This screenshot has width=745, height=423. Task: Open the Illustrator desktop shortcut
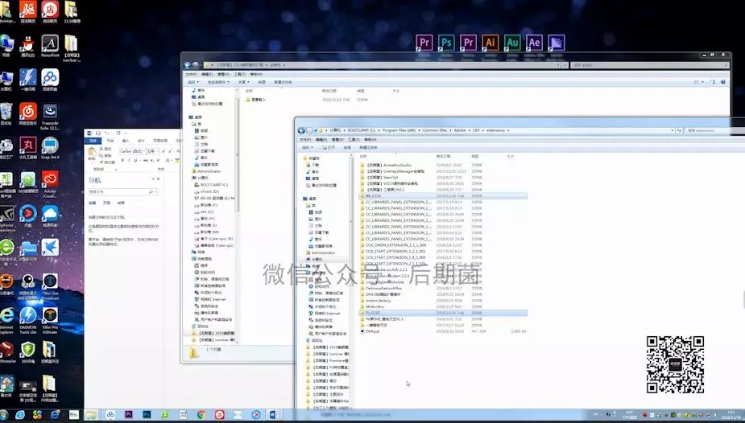pos(490,43)
